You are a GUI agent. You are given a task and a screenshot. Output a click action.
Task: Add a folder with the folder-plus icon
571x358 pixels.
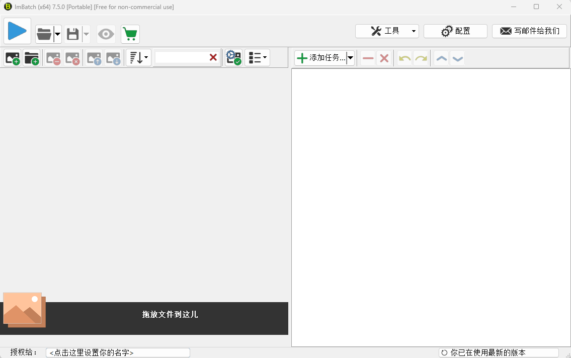tap(32, 58)
